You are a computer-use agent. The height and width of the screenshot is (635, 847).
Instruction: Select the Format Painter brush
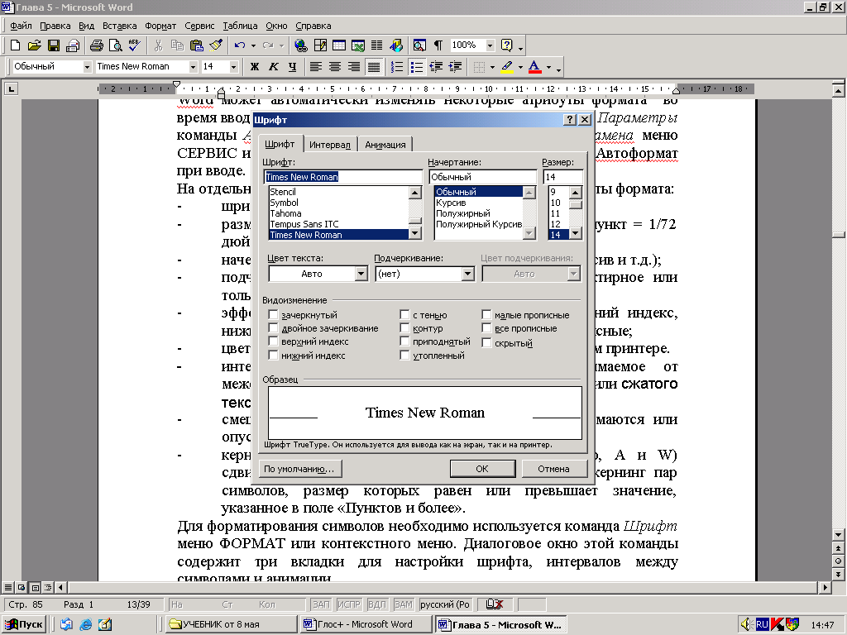(x=216, y=45)
